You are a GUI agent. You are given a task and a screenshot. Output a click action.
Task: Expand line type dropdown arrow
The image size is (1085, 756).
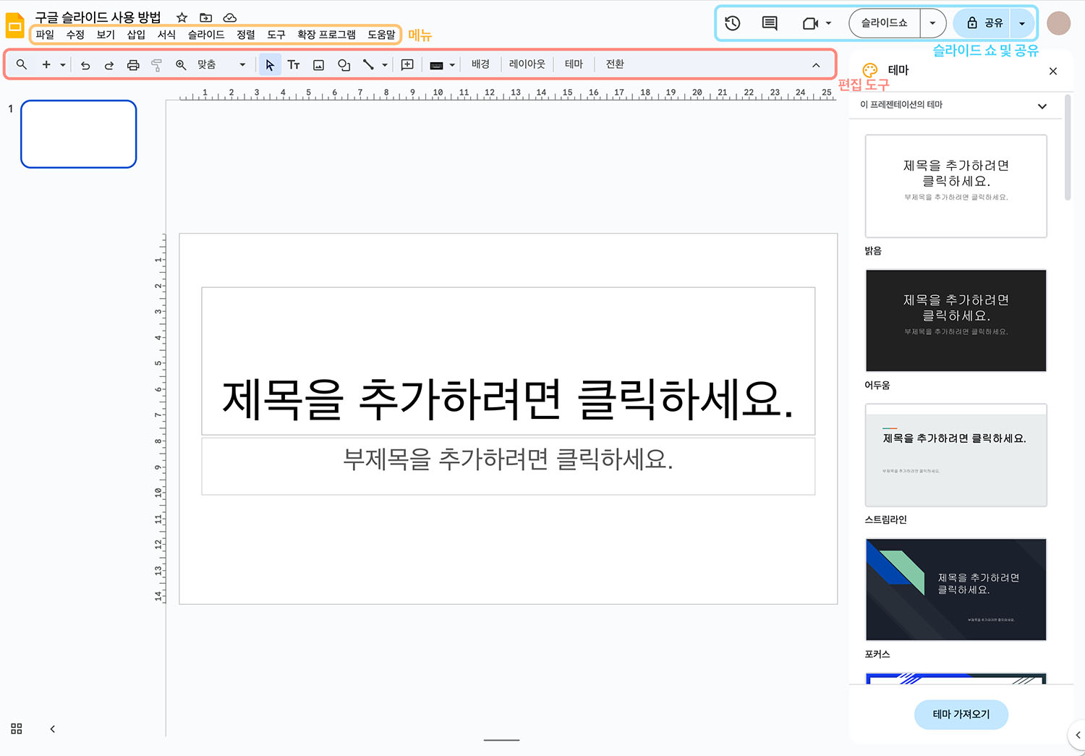385,64
